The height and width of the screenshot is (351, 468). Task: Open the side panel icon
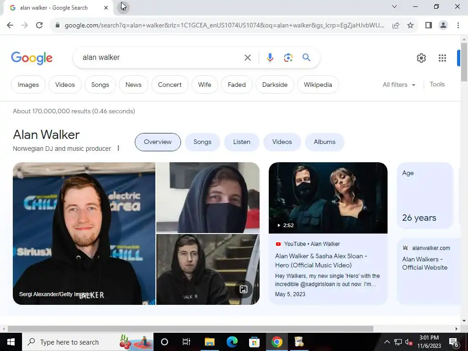pyautogui.click(x=429, y=26)
